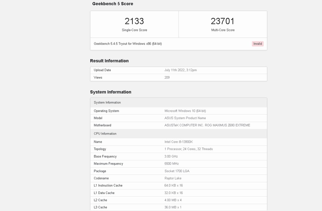
Task: Select Socket 1700 LGA value
Action: [x=177, y=171]
